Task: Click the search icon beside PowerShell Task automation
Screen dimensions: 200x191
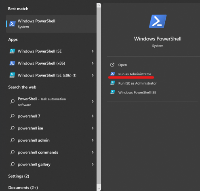Action: pos(13,101)
